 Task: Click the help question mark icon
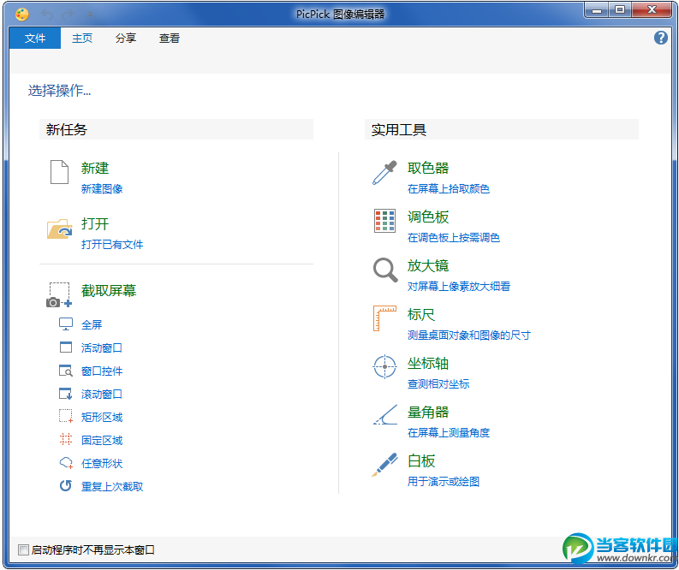661,38
